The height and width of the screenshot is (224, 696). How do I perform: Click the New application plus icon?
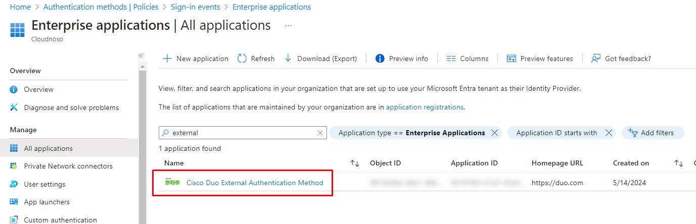point(167,59)
